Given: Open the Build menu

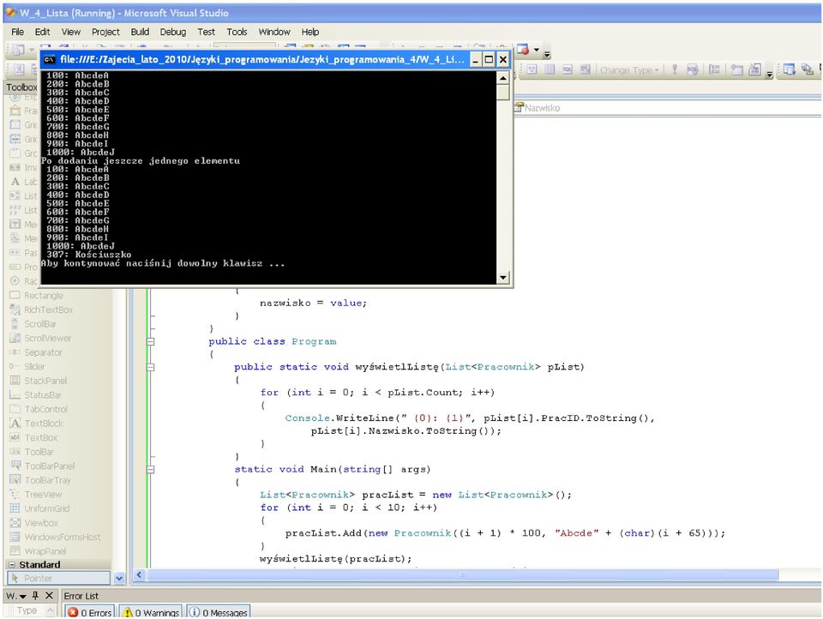Looking at the screenshot, I should coord(140,32).
